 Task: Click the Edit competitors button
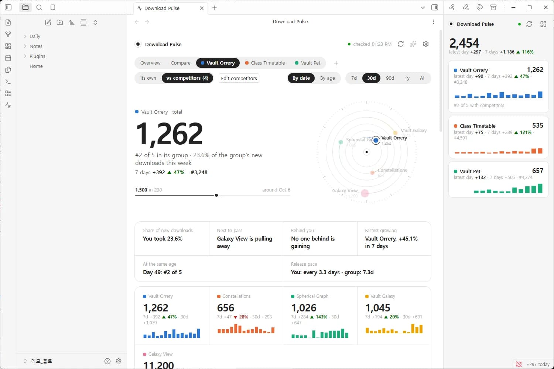click(x=239, y=78)
